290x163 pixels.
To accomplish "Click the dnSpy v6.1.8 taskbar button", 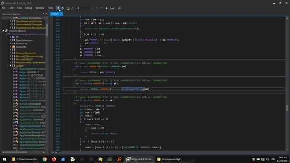I will point(140,159).
